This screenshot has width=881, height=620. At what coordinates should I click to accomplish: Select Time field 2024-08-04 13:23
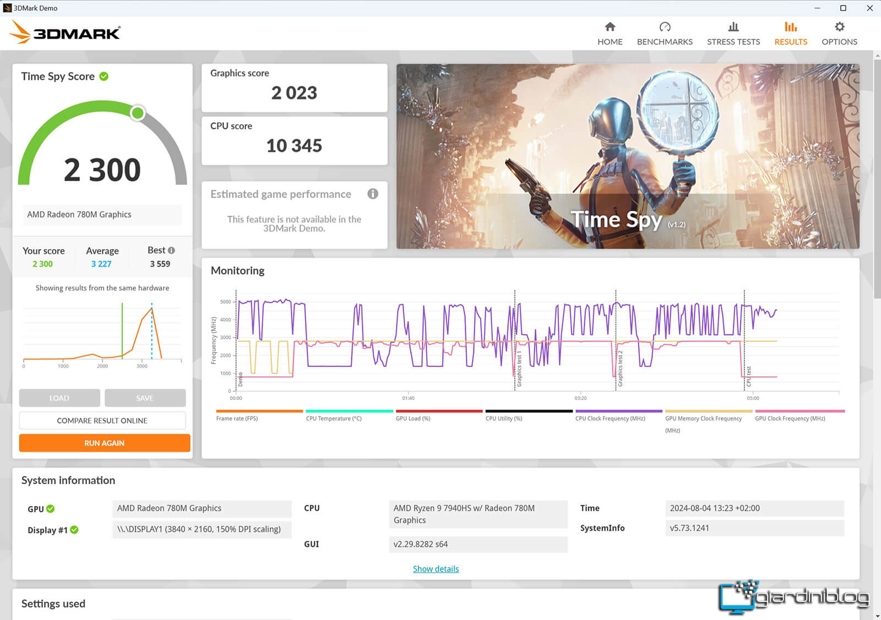[754, 508]
